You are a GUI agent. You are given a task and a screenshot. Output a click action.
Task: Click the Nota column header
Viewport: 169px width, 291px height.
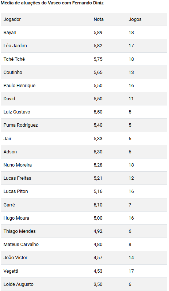coord(99,19)
